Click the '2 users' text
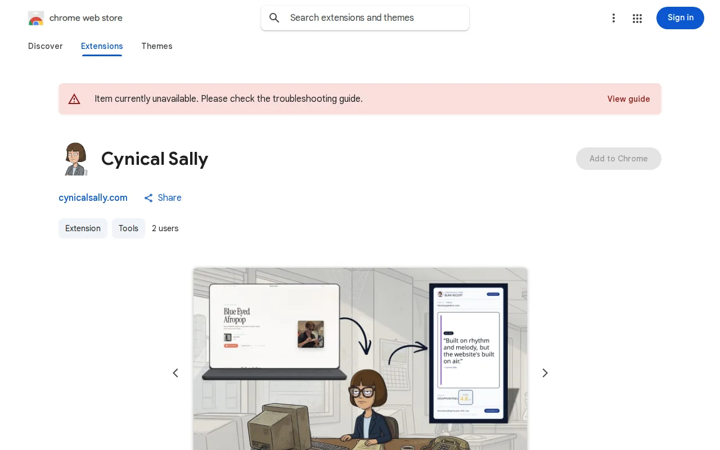The image size is (720, 450). click(165, 228)
